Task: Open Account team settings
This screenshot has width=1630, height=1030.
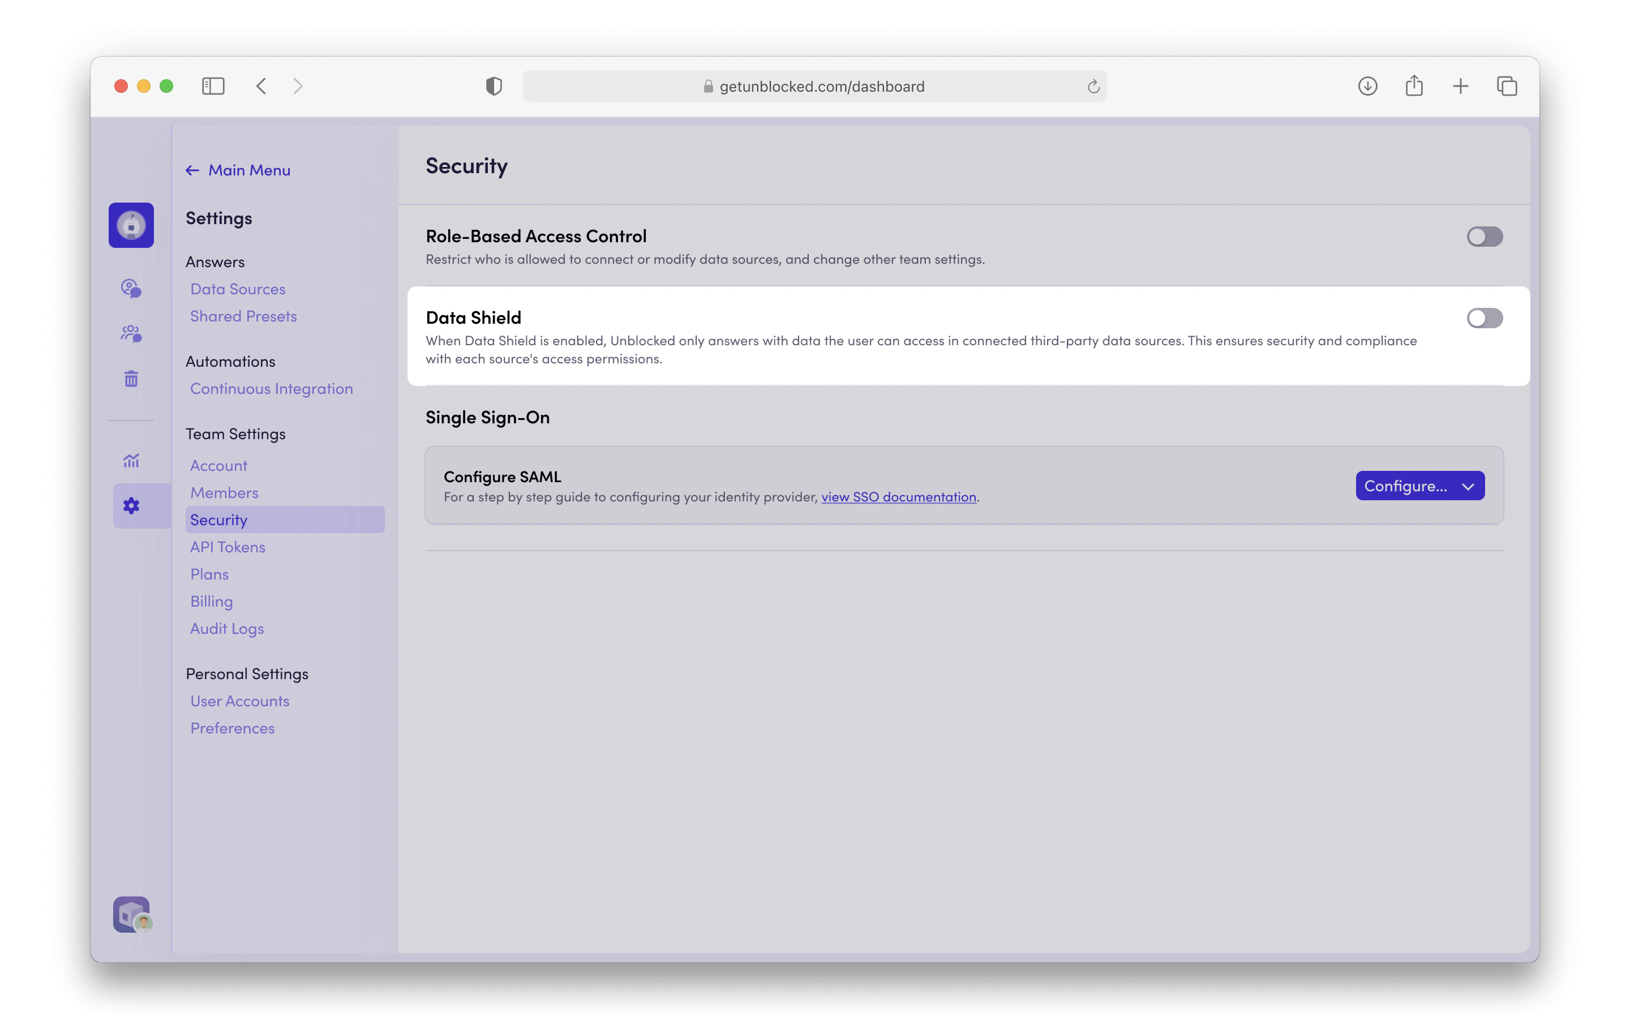Action: [218, 466]
